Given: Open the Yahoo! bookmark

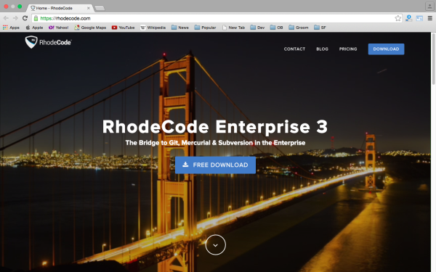Looking at the screenshot, I should coord(58,28).
